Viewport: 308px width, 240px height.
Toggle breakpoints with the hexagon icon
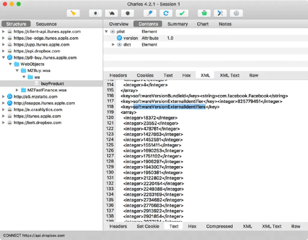(x=128, y=13)
